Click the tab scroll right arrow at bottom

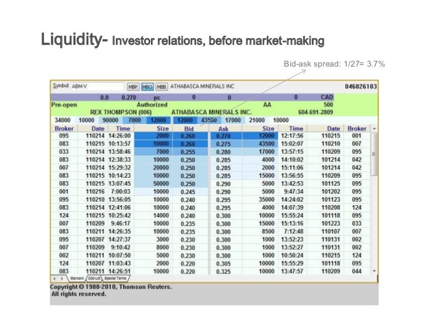[62, 279]
